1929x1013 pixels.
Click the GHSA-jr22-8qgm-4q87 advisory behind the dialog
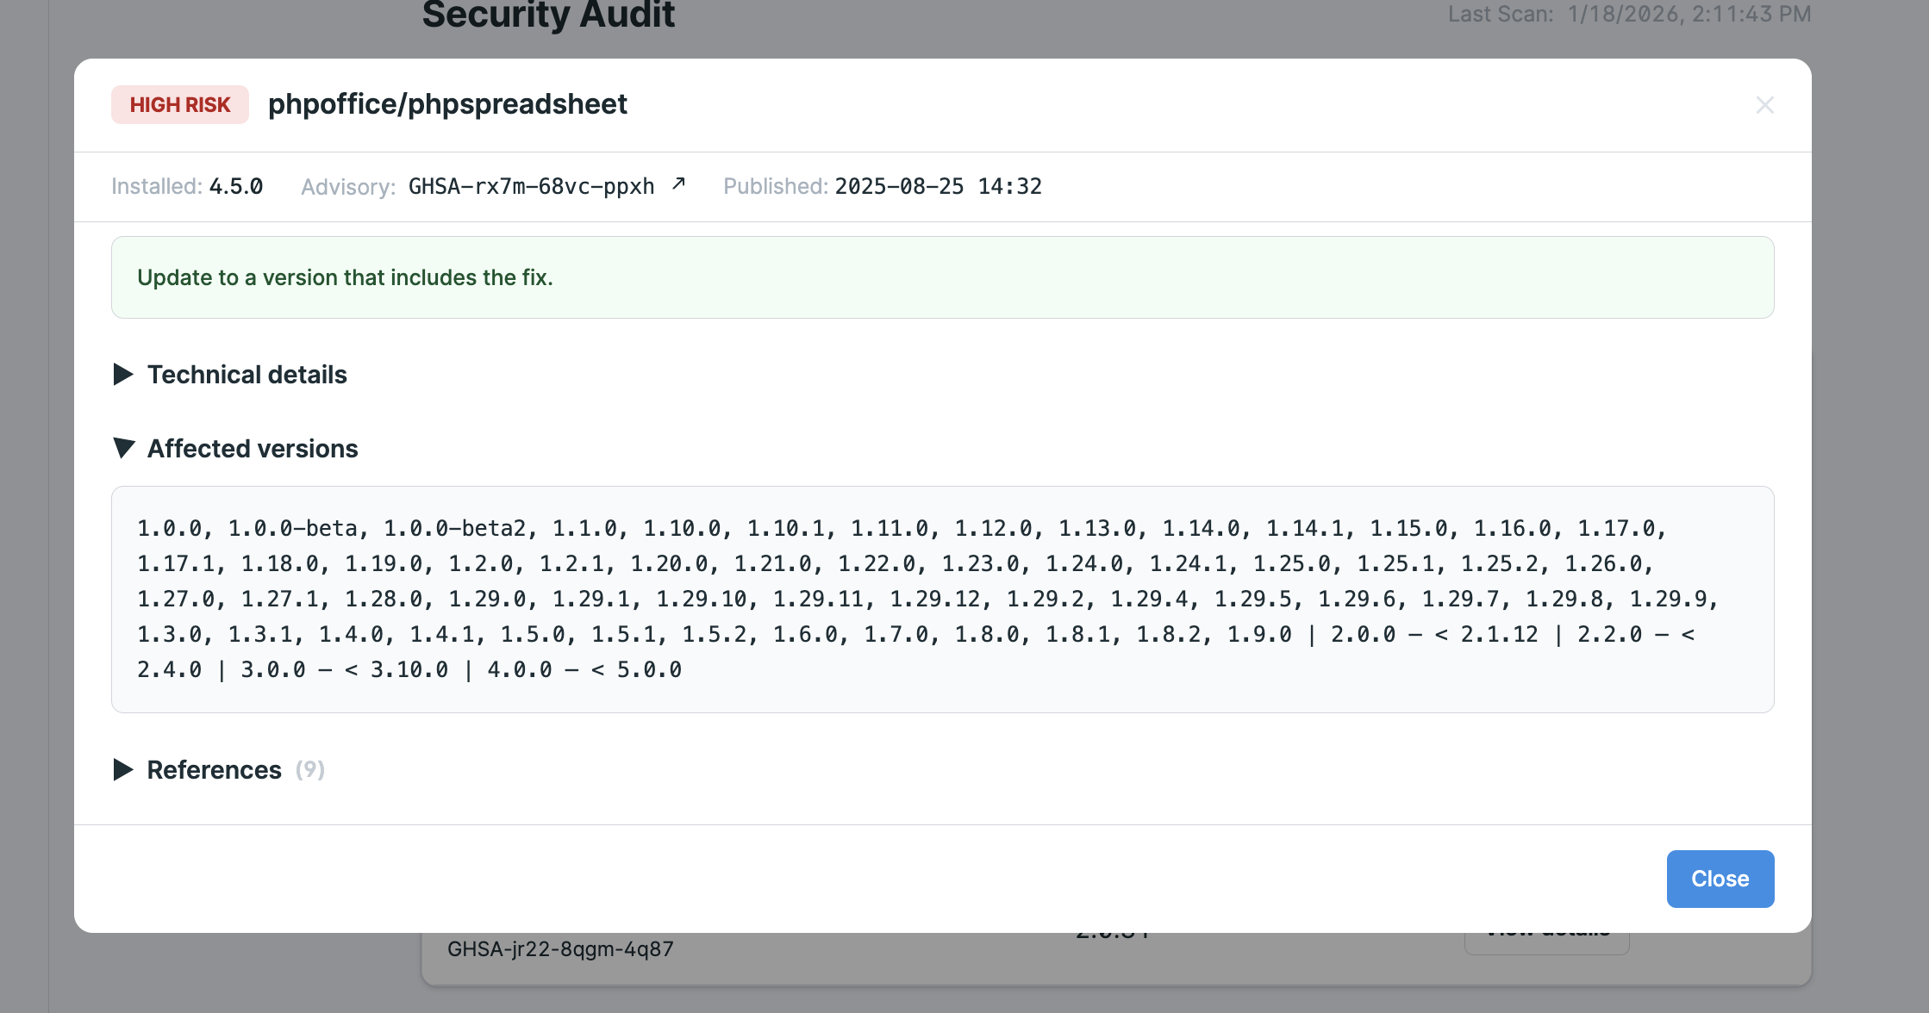coord(560,949)
